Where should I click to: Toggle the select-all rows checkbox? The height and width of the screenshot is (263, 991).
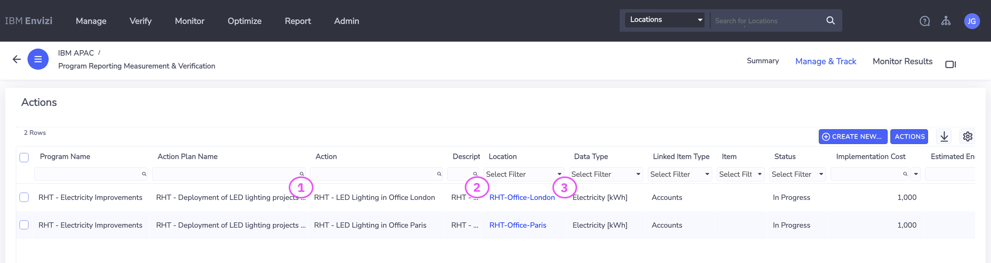24,157
